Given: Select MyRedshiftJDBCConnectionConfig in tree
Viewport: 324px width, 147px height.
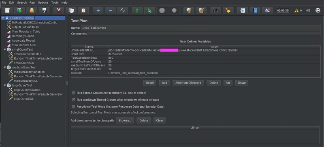Looking at the screenshot, I should click(x=34, y=23).
